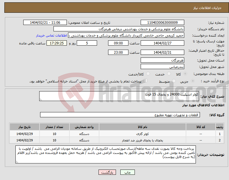Click the response deadline date 1404/02/27

pos(162,43)
